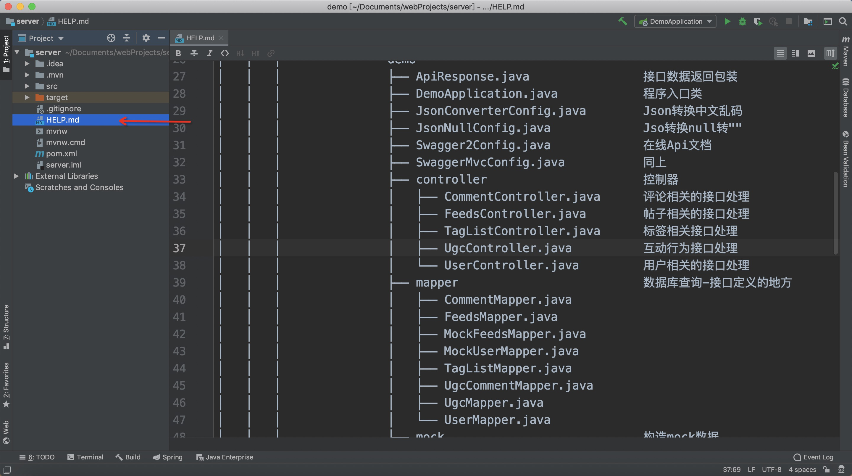The height and width of the screenshot is (476, 852).
Task: Hide the Project panel with the minus icon
Action: 162,38
